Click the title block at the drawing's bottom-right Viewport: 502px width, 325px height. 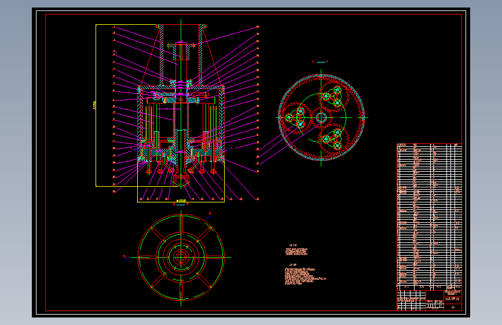tap(429, 300)
